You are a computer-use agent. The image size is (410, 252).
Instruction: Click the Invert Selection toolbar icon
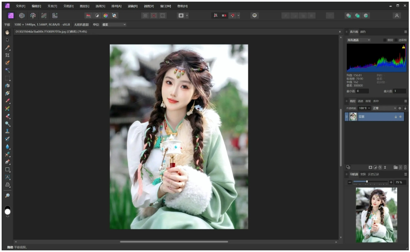(x=163, y=16)
